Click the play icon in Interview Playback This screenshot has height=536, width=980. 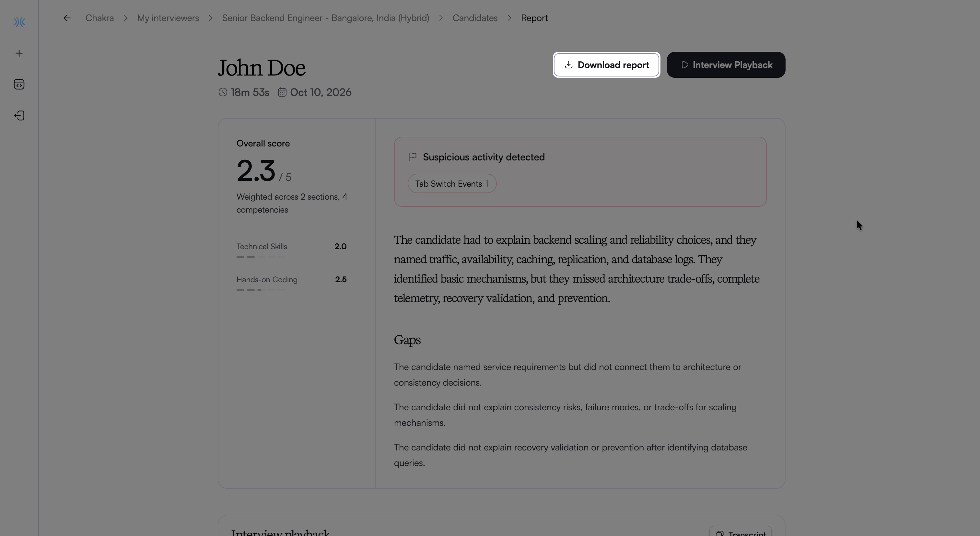pyautogui.click(x=684, y=65)
